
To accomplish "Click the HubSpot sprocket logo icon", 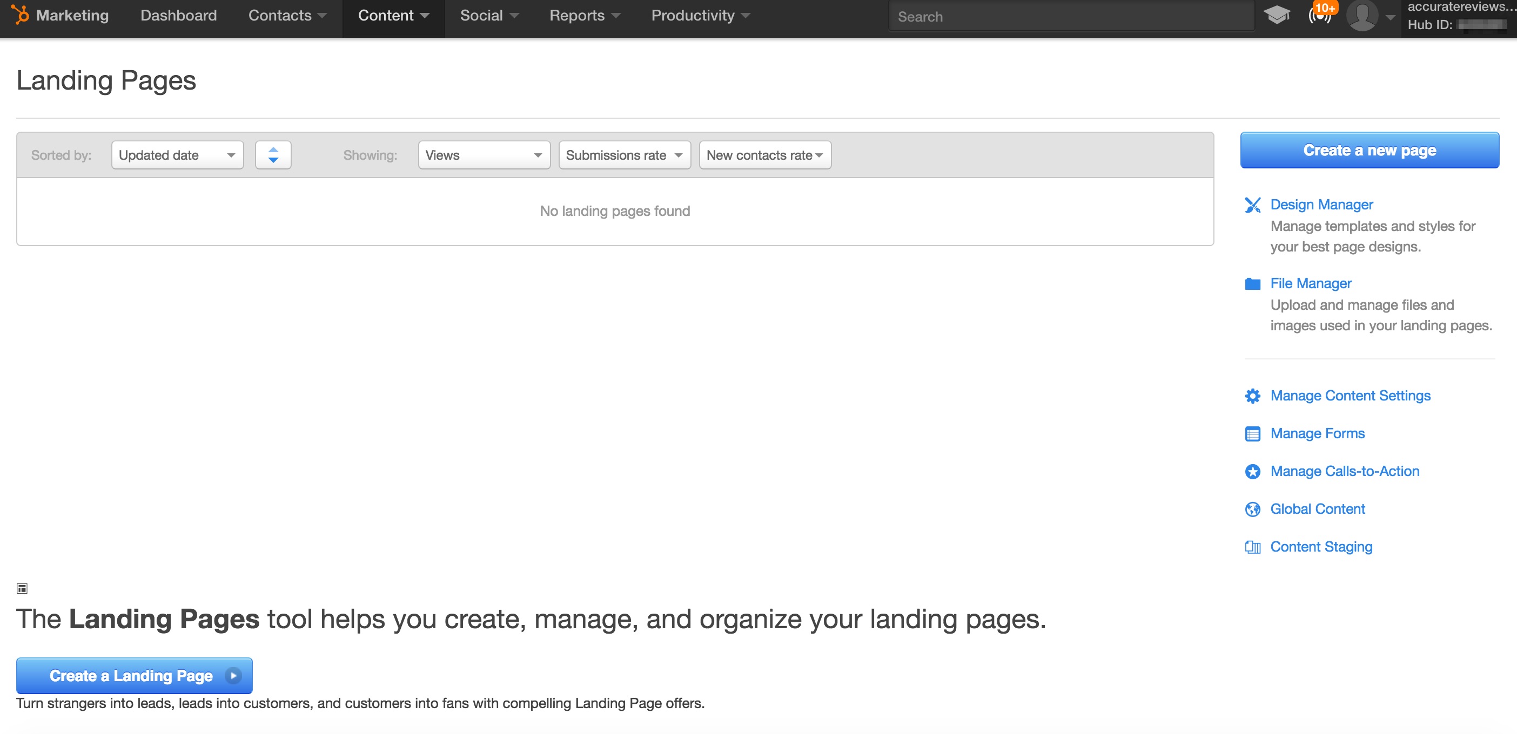I will [x=21, y=15].
